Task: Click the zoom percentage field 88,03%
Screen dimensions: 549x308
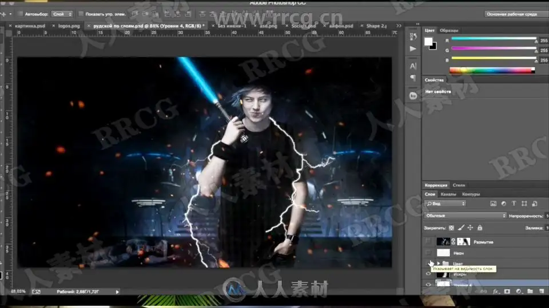Action: tap(18, 291)
